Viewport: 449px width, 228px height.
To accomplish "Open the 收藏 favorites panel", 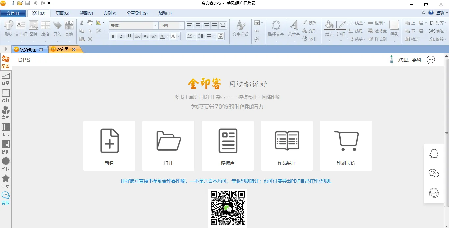I will pyautogui.click(x=6, y=181).
